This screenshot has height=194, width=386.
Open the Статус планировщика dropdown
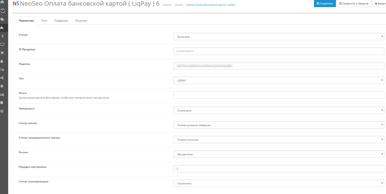coord(279,183)
